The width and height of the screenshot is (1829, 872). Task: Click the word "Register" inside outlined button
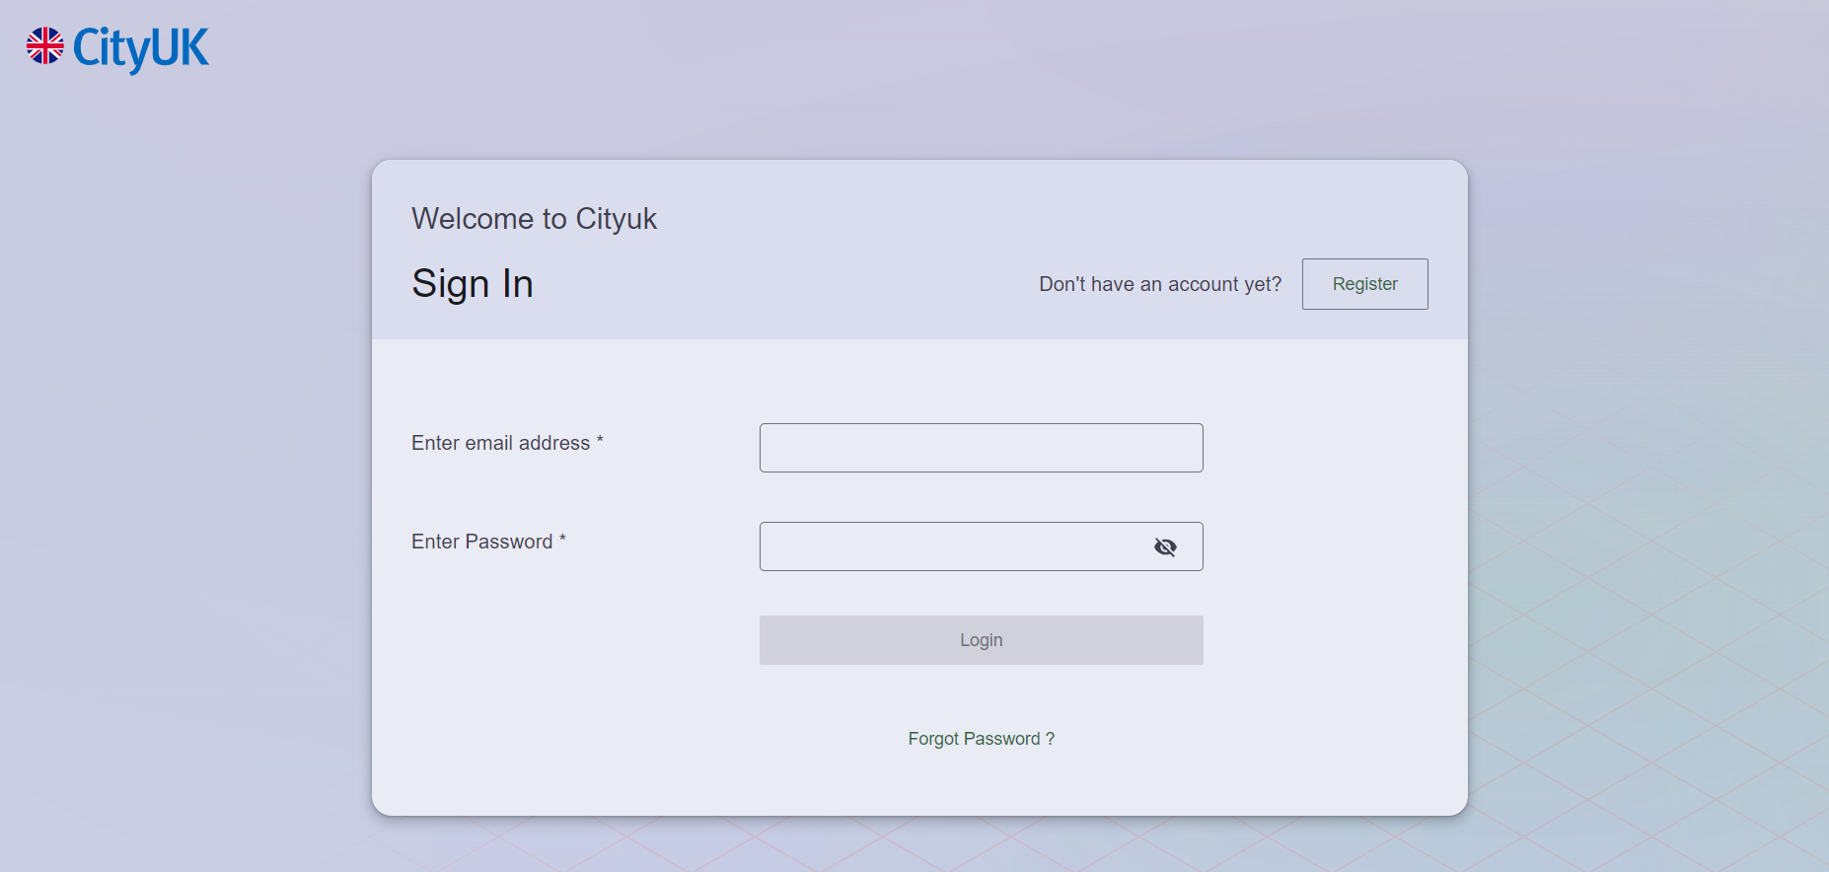pyautogui.click(x=1364, y=284)
